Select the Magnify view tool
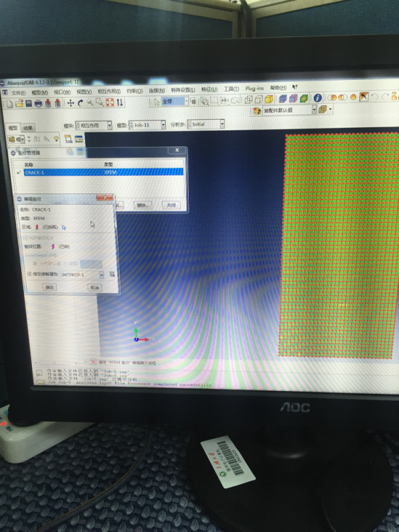This screenshot has height=532, width=399. coord(90,102)
